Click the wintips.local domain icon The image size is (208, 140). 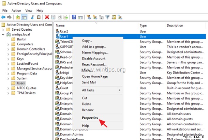tap(9, 34)
